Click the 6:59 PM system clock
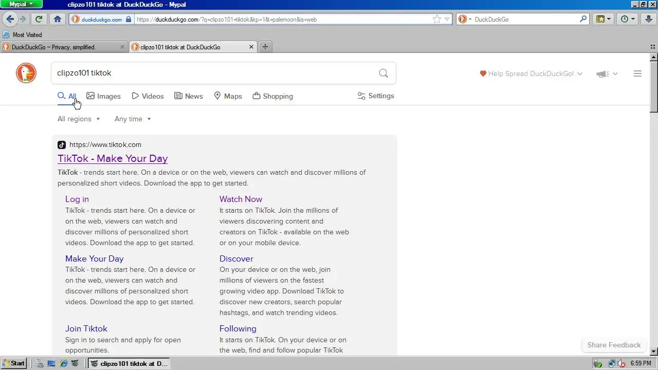Image resolution: width=658 pixels, height=370 pixels. pos(641,363)
